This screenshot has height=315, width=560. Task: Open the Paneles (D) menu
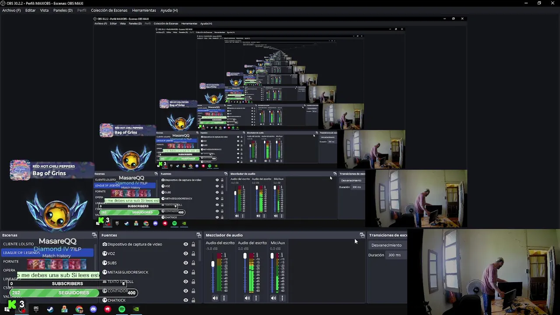coord(63,10)
